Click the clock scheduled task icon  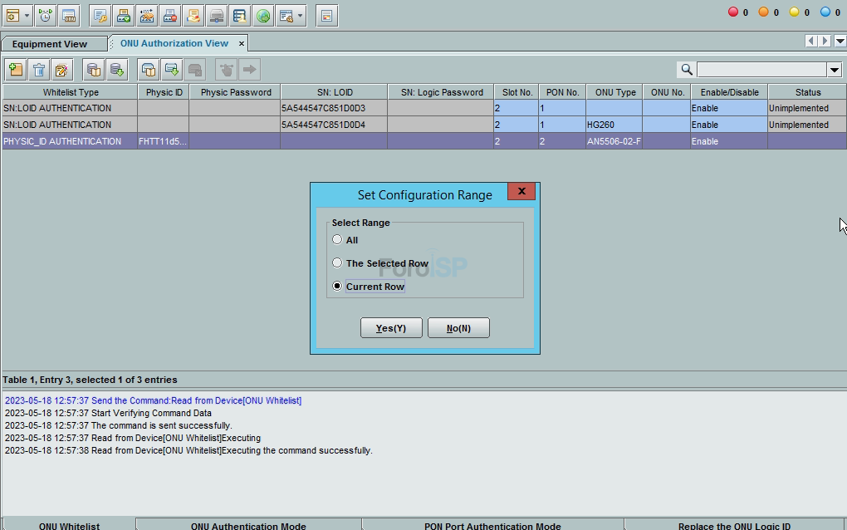(45, 15)
